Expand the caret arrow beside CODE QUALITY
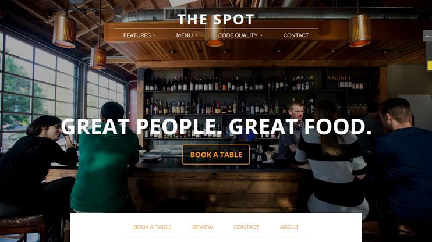 [x=261, y=36]
